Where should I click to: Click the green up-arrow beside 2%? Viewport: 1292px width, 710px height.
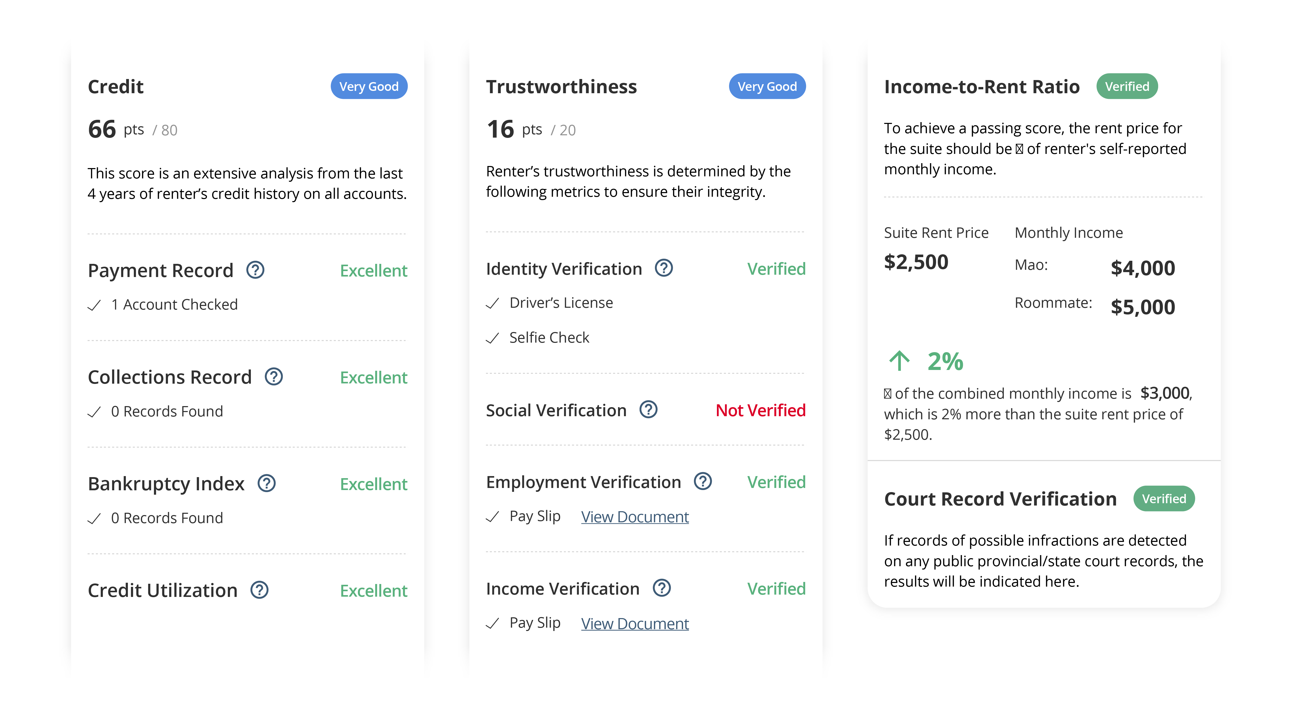pyautogui.click(x=899, y=361)
